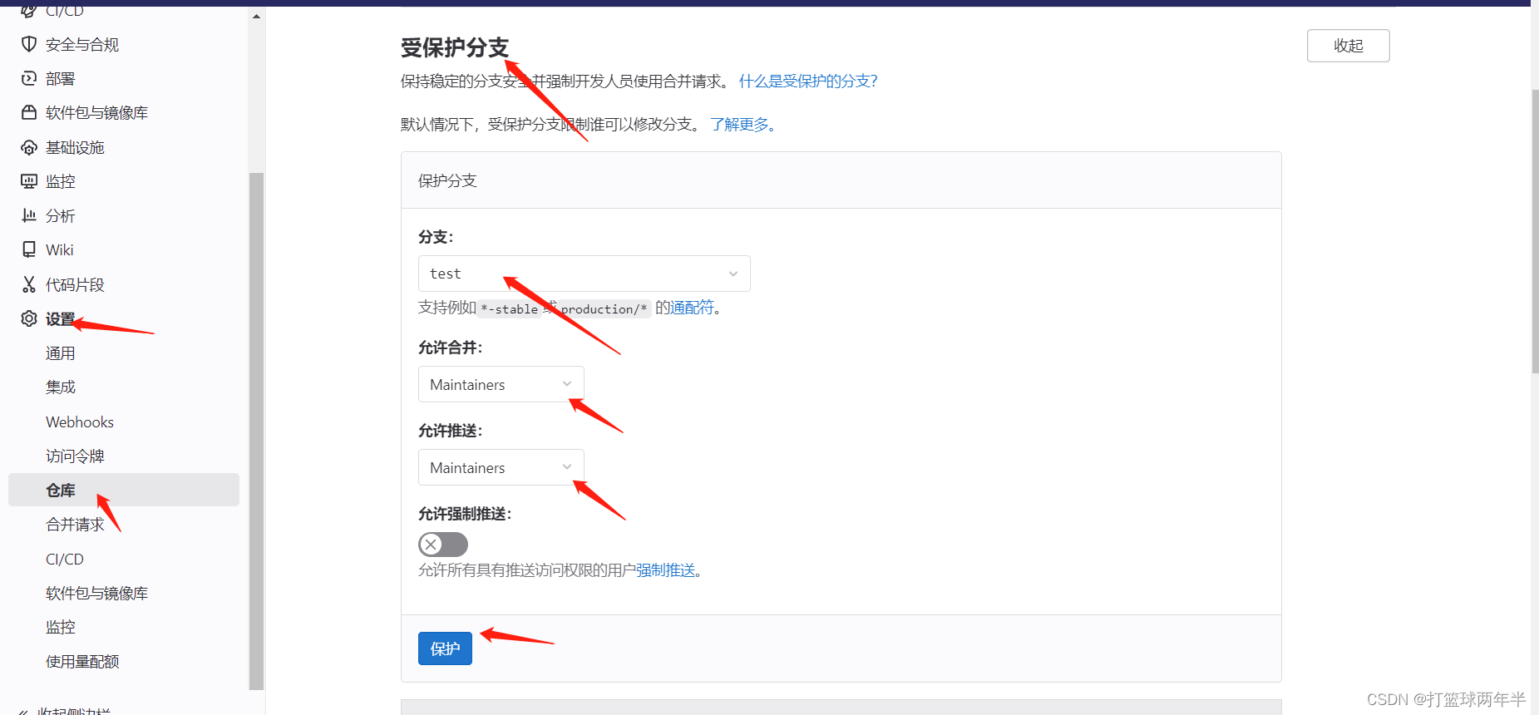
Task: Click the shield icon beside 安全与合规
Action: [x=29, y=44]
